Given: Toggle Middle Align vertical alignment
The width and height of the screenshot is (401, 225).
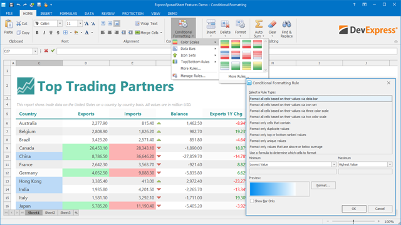Looking at the screenshot, I should point(110,24).
